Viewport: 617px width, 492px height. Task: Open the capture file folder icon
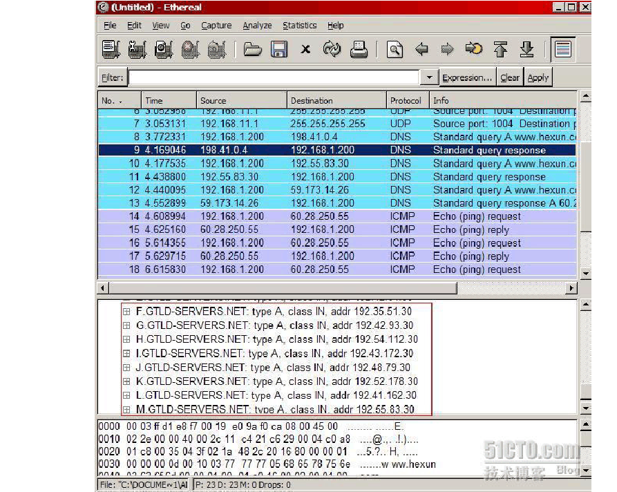pyautogui.click(x=252, y=50)
